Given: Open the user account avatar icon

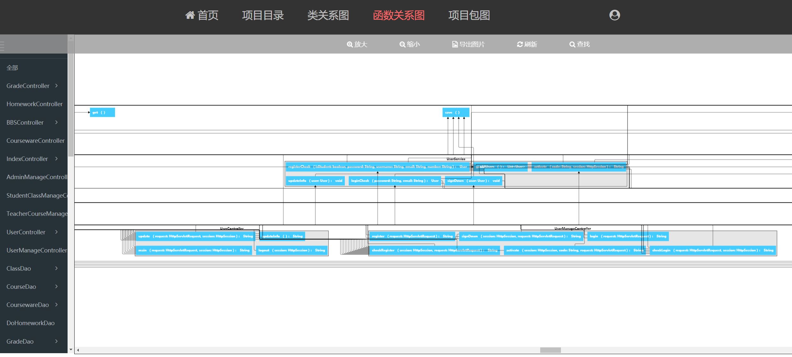Looking at the screenshot, I should (614, 15).
